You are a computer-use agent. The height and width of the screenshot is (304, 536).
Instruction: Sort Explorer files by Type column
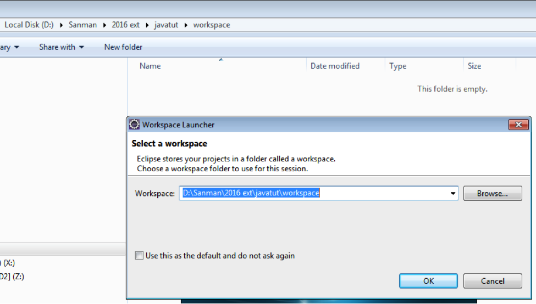point(397,66)
